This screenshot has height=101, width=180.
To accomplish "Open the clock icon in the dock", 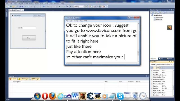I will (x=143, y=96).
